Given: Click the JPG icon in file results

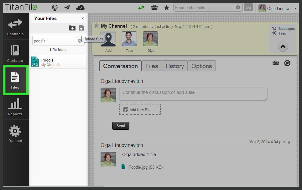Looking at the screenshot, I should tap(35, 62).
